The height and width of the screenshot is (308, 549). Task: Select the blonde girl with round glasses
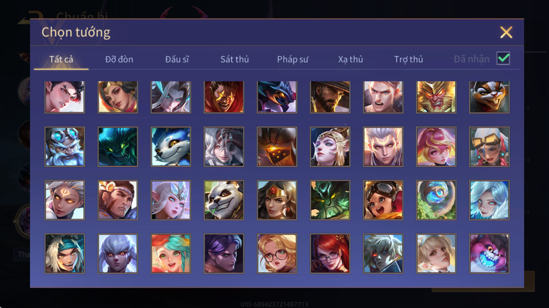277,254
